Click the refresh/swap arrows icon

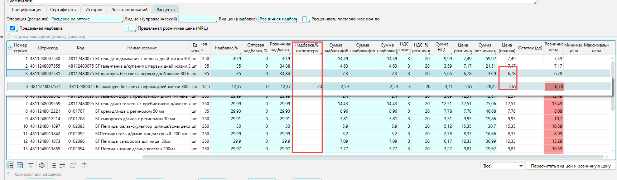[x=85, y=165]
